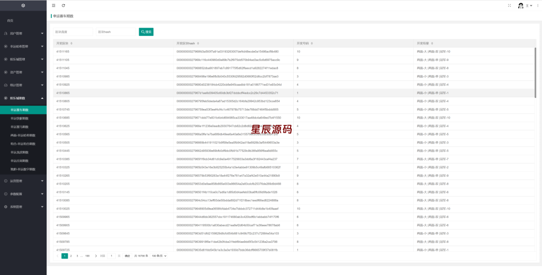Click the 参数配置 info icon in sidebar
Image resolution: width=542 pixels, height=275 pixels.
click(x=5, y=194)
